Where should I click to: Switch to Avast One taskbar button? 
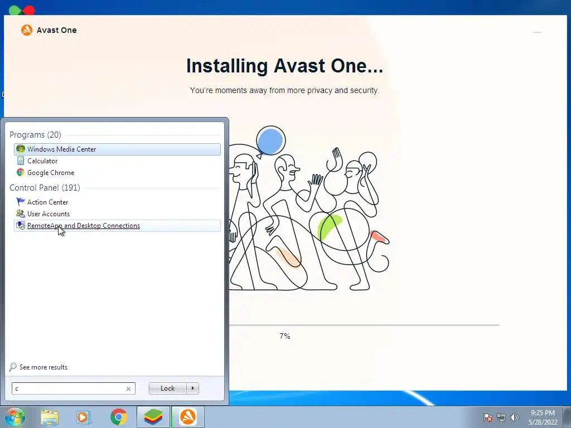[x=188, y=417]
